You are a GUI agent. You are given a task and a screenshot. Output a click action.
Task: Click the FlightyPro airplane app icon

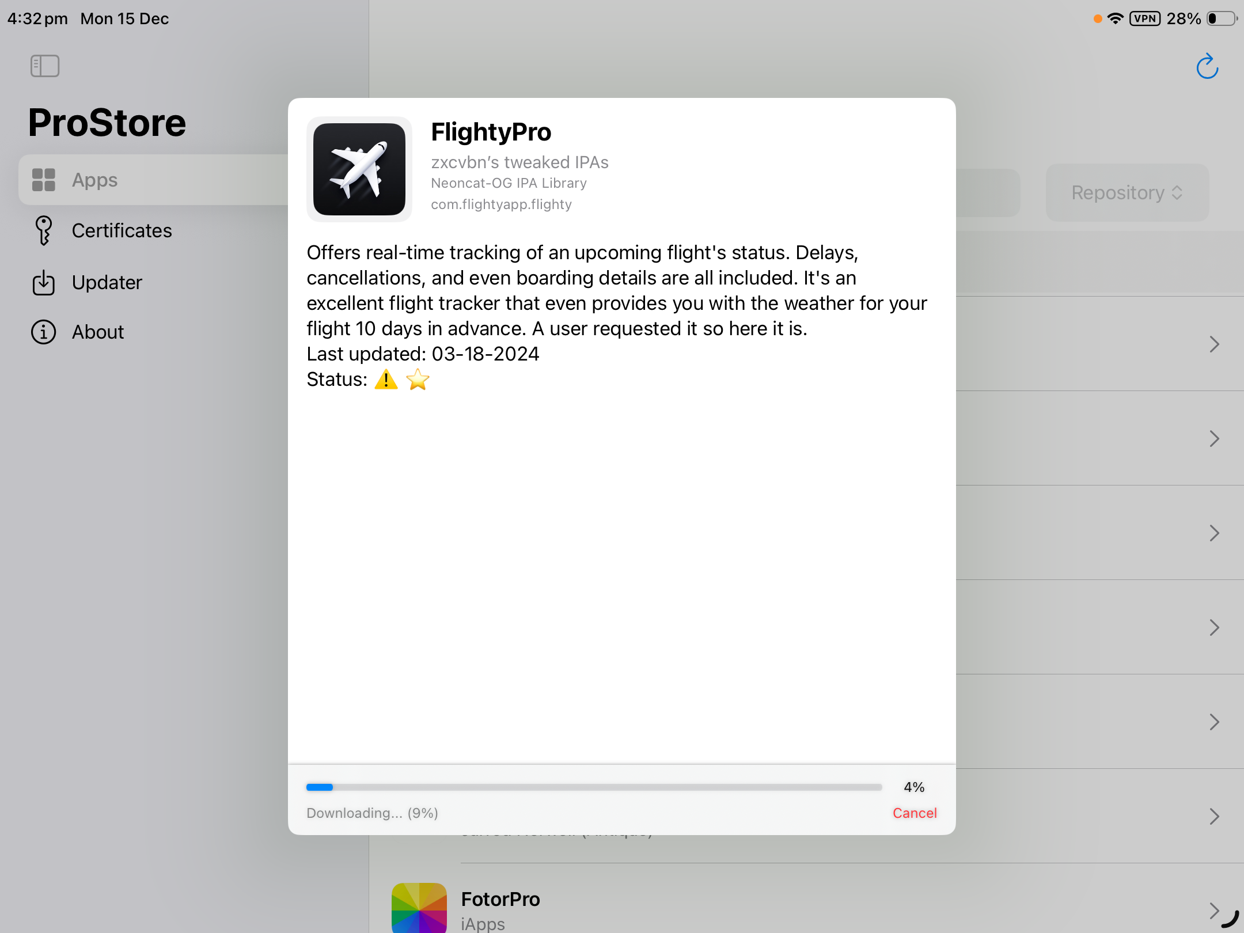point(359,169)
